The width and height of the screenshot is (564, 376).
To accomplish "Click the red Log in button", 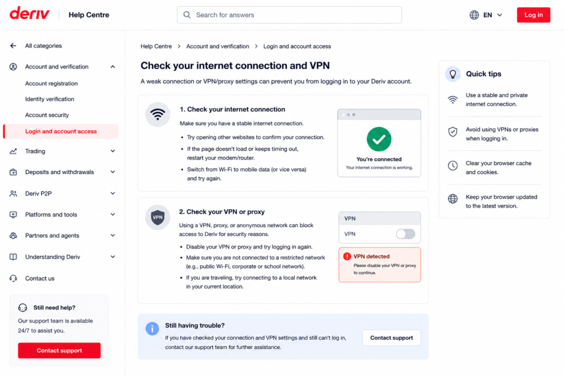I will 533,15.
